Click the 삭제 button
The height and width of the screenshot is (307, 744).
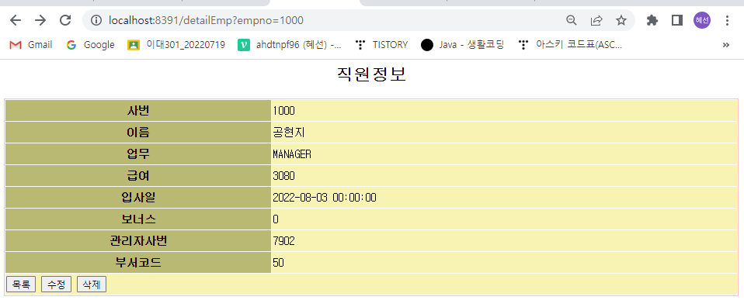[x=92, y=285]
